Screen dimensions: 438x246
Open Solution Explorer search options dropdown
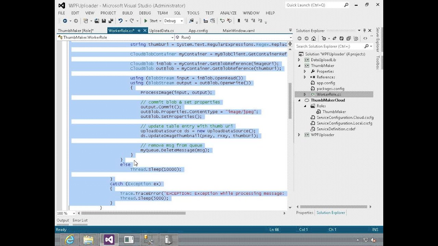pos(371,46)
